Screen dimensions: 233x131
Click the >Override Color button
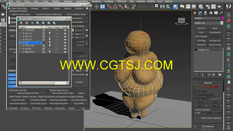point(18,100)
